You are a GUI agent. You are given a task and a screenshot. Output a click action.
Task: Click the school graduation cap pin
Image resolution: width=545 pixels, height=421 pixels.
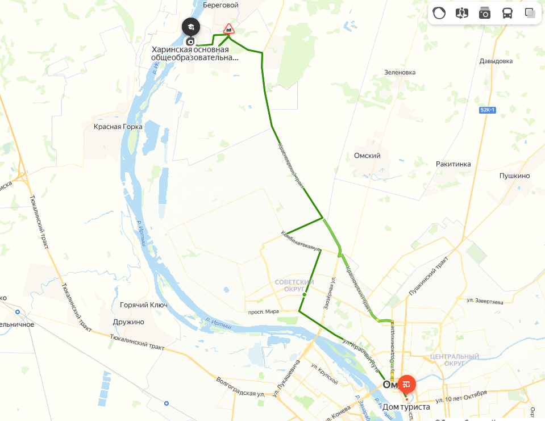(191, 27)
